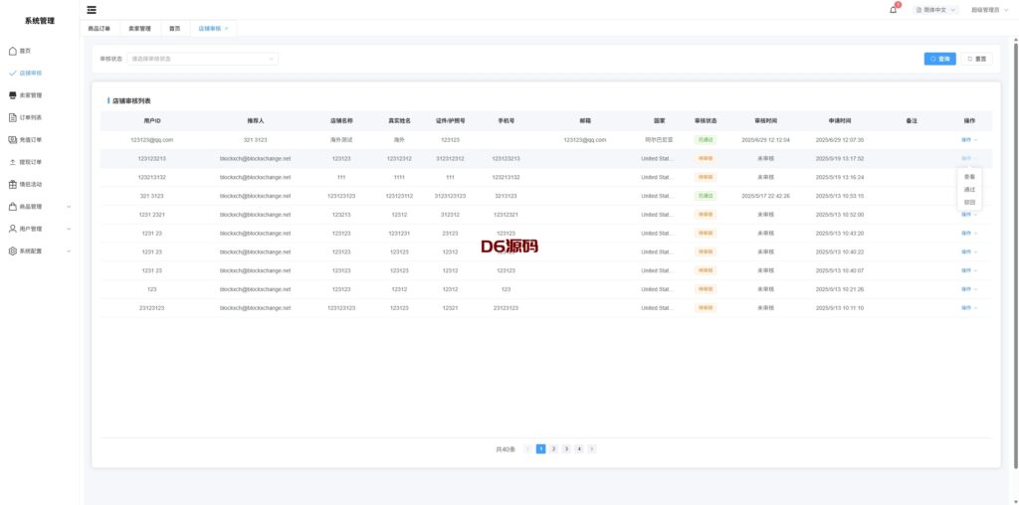
Task: Go to next page using right arrow
Action: (592, 449)
